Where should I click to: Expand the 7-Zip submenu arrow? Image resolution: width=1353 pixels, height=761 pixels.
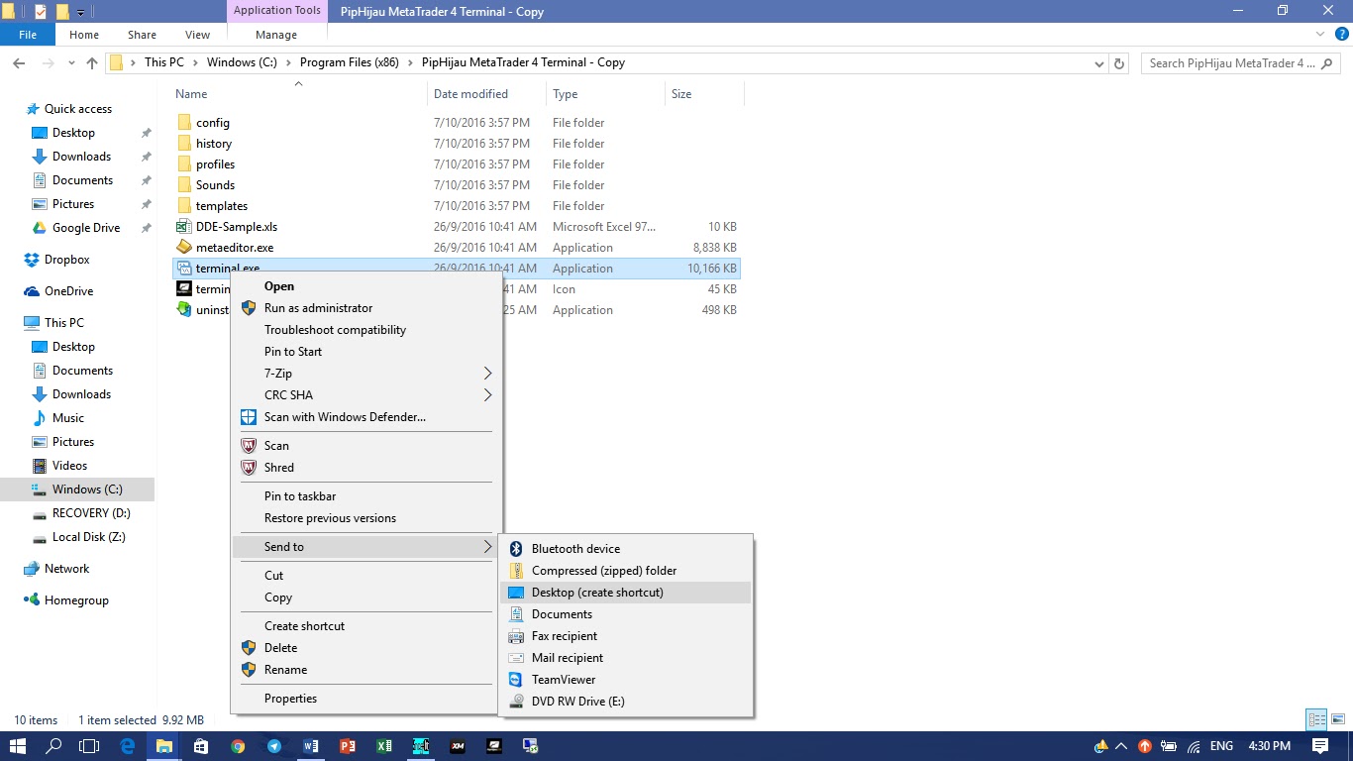pyautogui.click(x=487, y=374)
